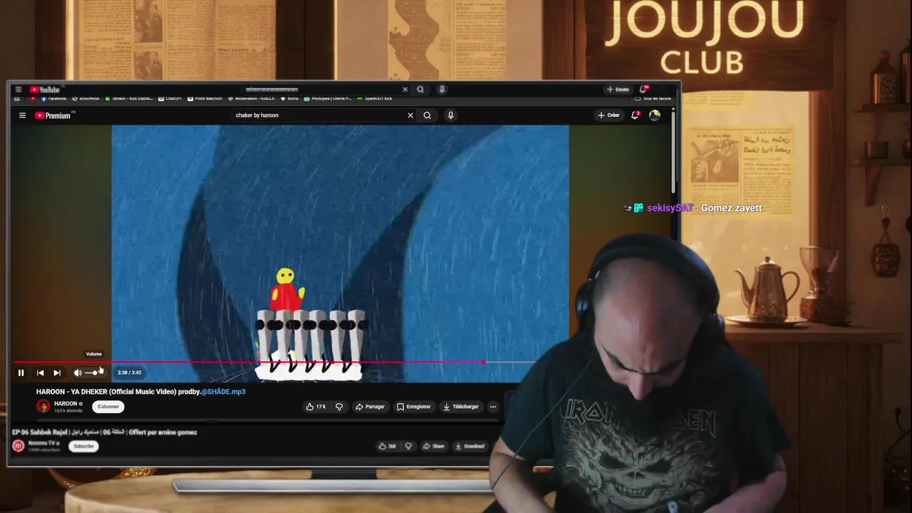
Task: Open the @SHÄDE.mp3 link in video title
Action: (223, 392)
